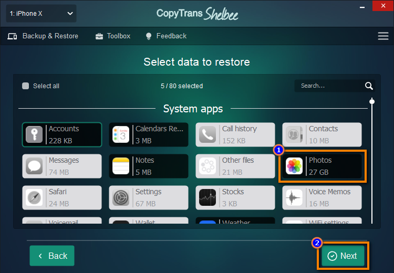The width and height of the screenshot is (394, 273).
Task: Select the Other files 21 MB tile
Action: (235, 166)
